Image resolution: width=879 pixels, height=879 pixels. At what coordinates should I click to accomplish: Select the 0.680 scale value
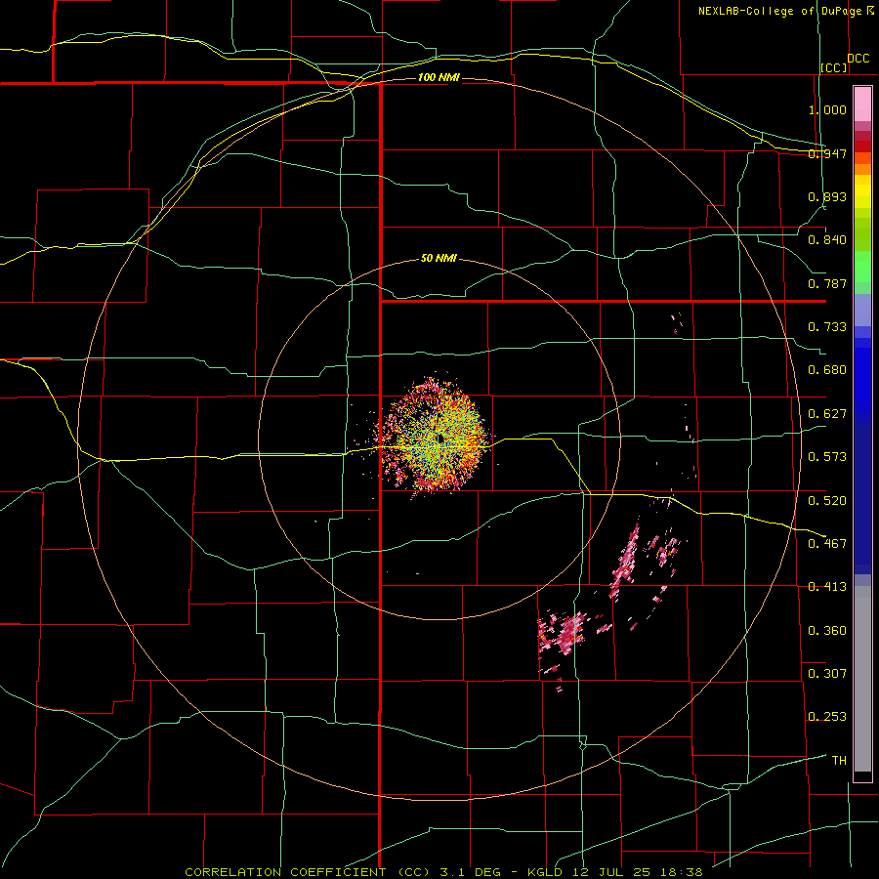[x=827, y=370]
